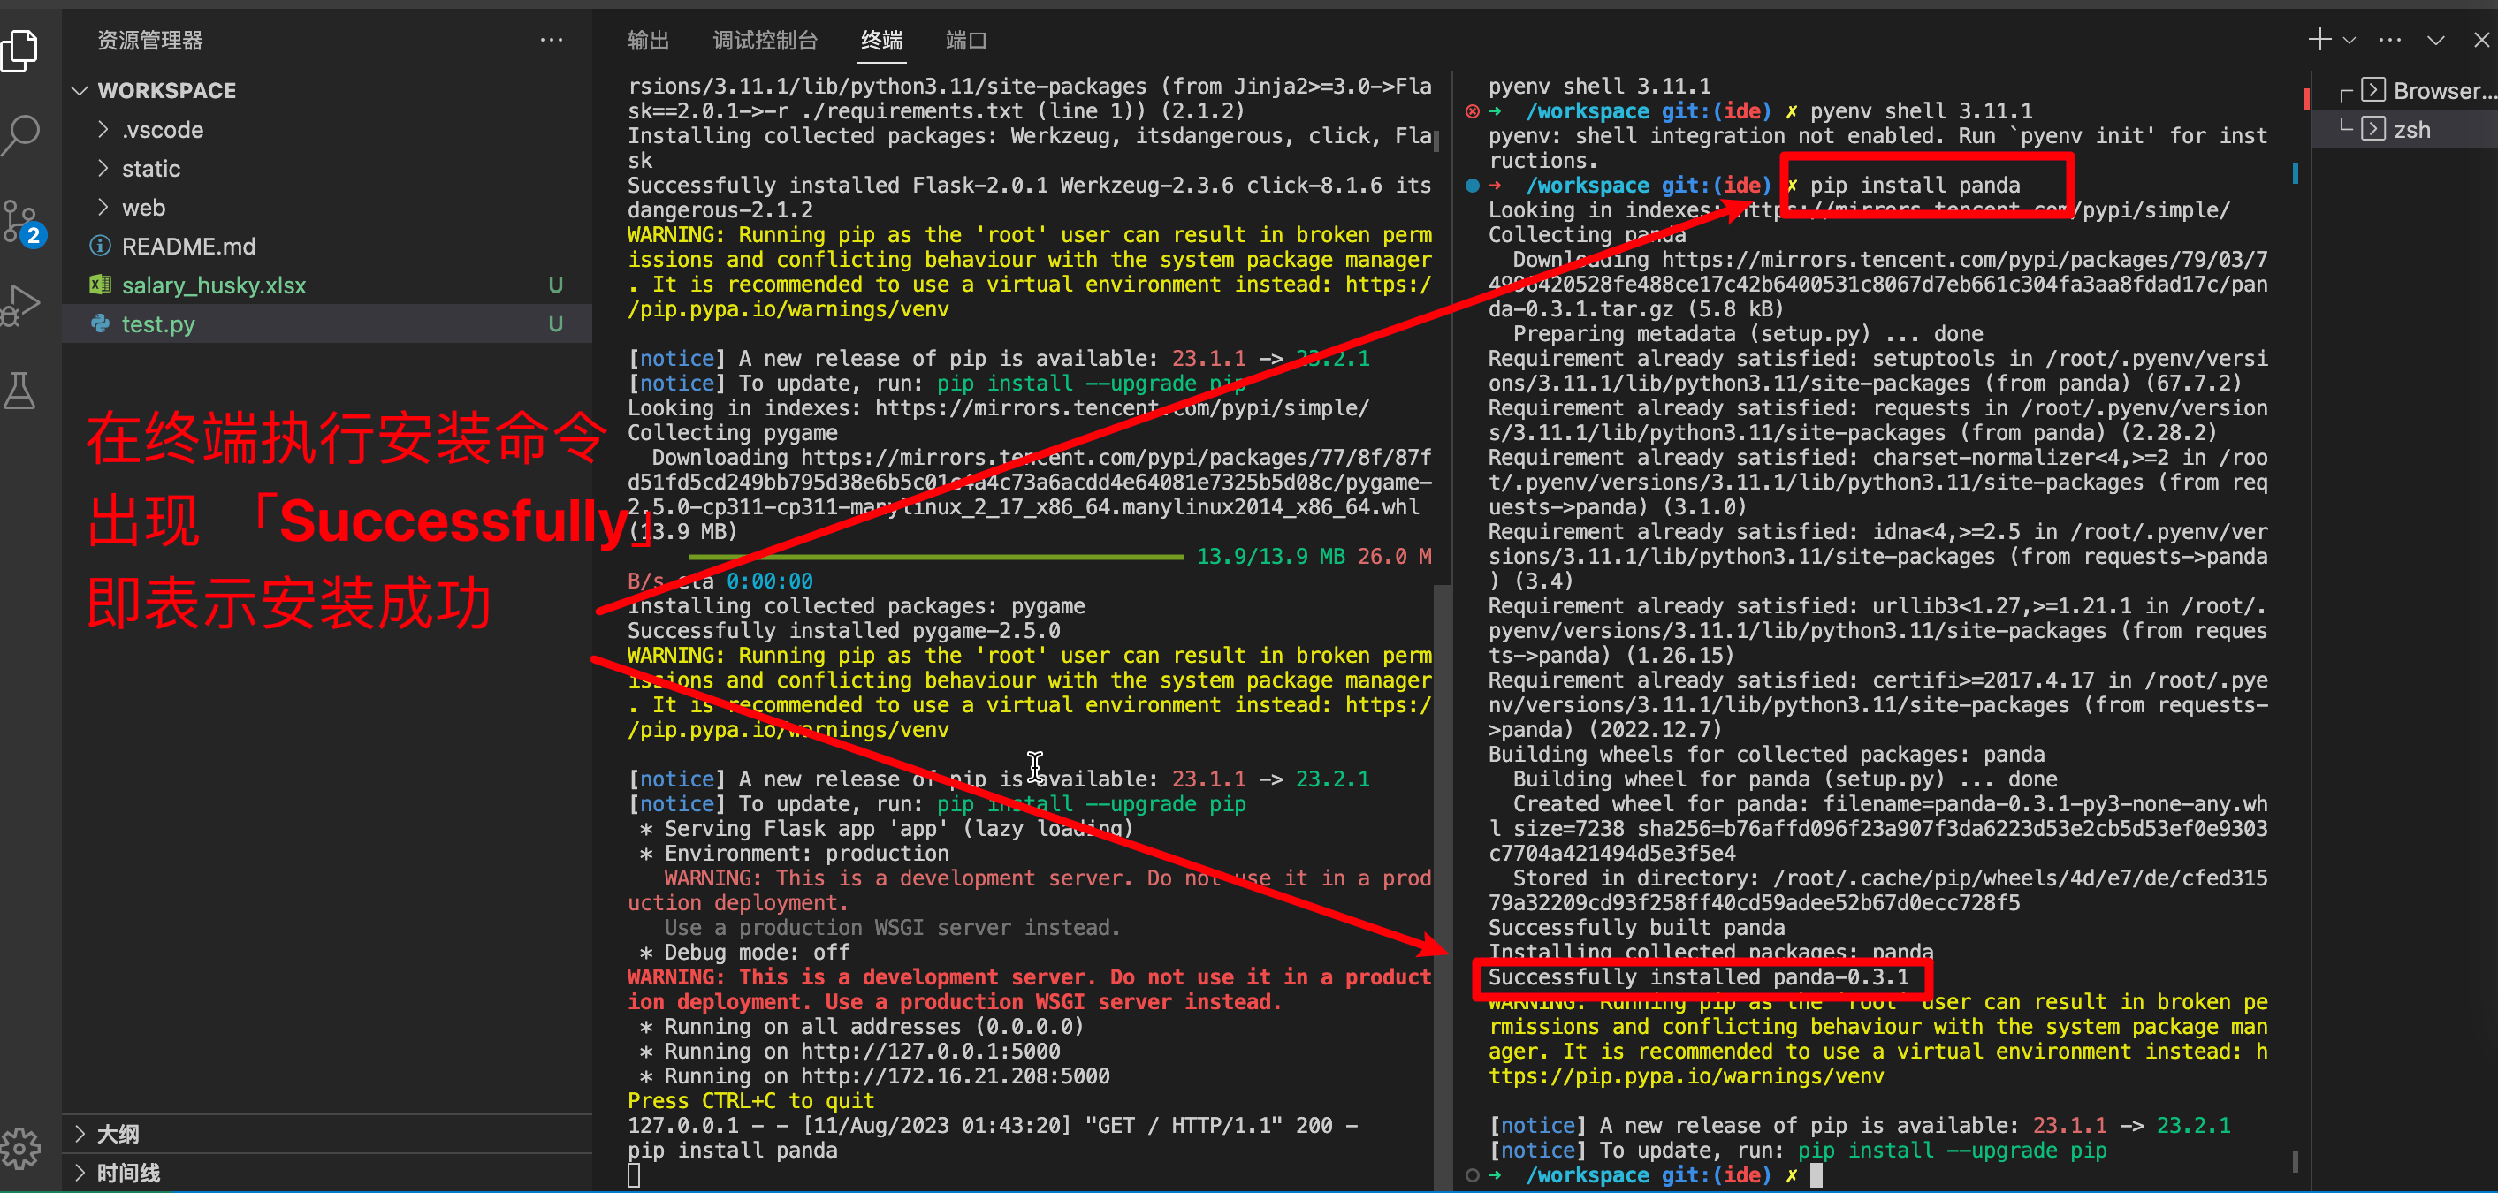2498x1193 pixels.
Task: Open the Manage gear icon
Action: 21,1150
